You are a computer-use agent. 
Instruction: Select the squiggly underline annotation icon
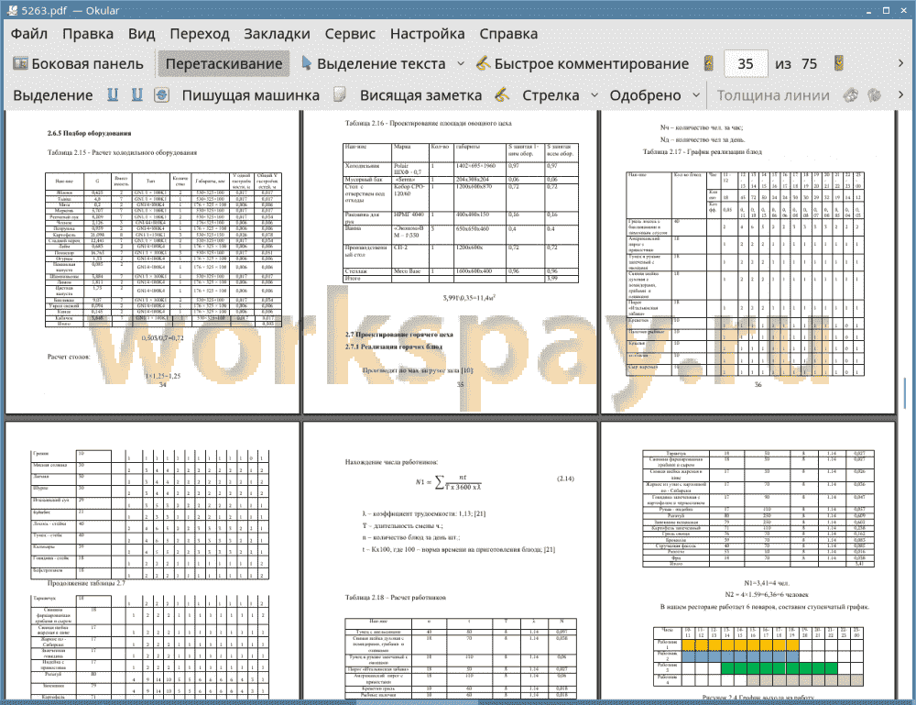137,94
